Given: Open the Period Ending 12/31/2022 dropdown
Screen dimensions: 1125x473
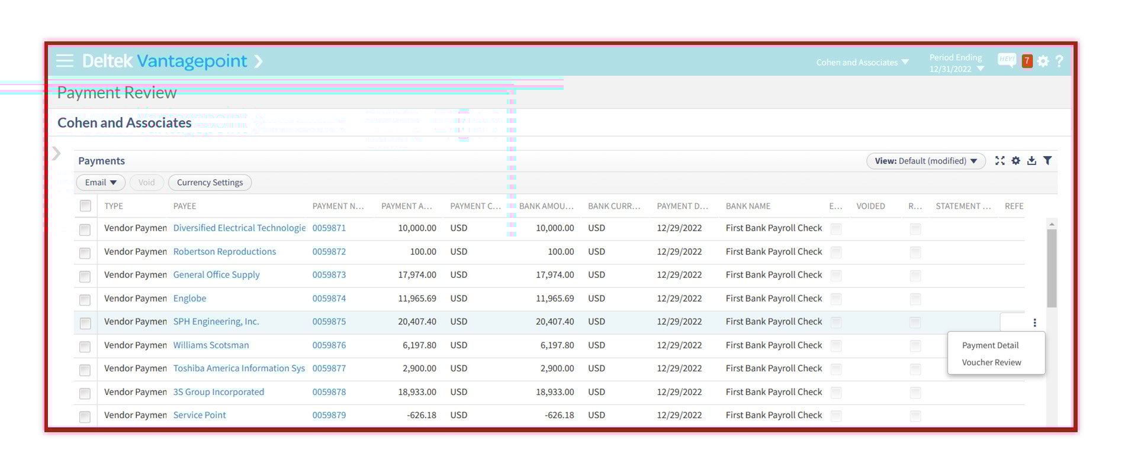Looking at the screenshot, I should tap(957, 63).
